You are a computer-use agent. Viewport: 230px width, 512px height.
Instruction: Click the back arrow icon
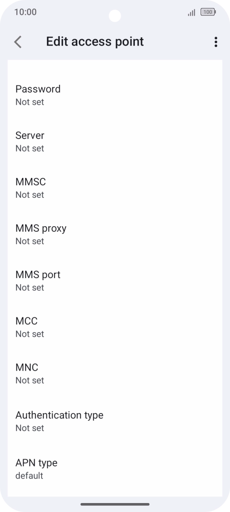click(17, 42)
